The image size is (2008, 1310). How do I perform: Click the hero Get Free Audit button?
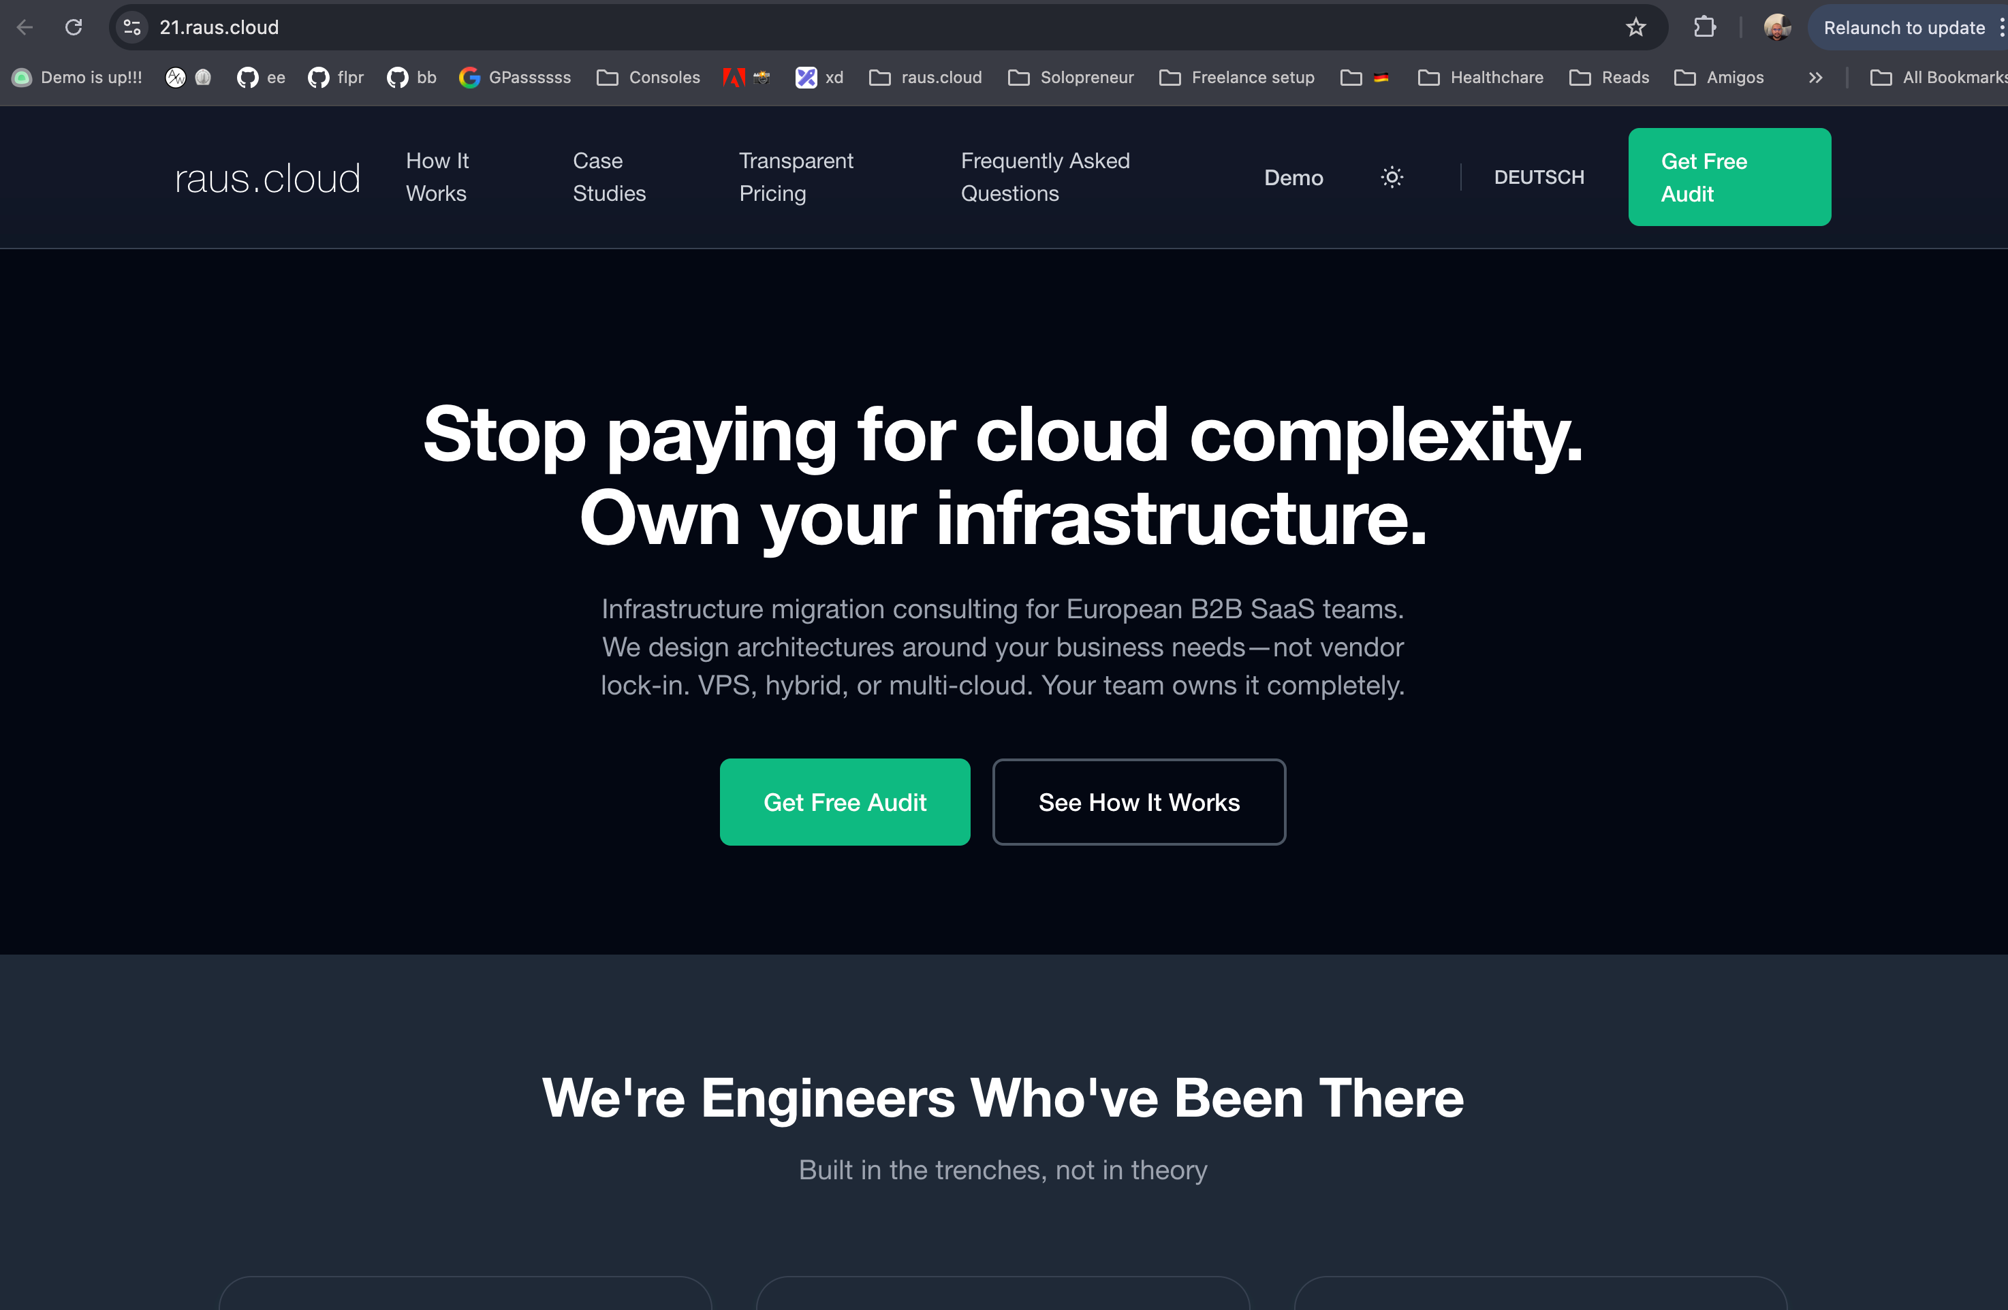pos(845,801)
